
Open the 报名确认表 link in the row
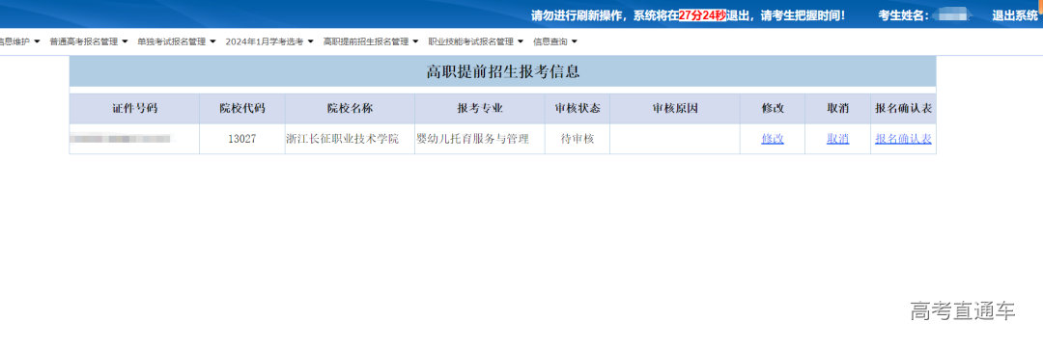(x=903, y=140)
